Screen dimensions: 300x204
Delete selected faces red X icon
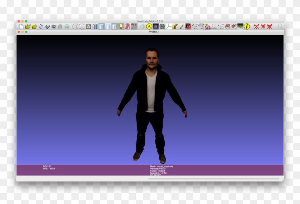263,26
